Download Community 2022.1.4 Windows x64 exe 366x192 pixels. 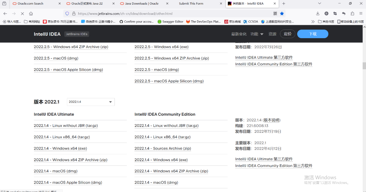click(x=161, y=160)
